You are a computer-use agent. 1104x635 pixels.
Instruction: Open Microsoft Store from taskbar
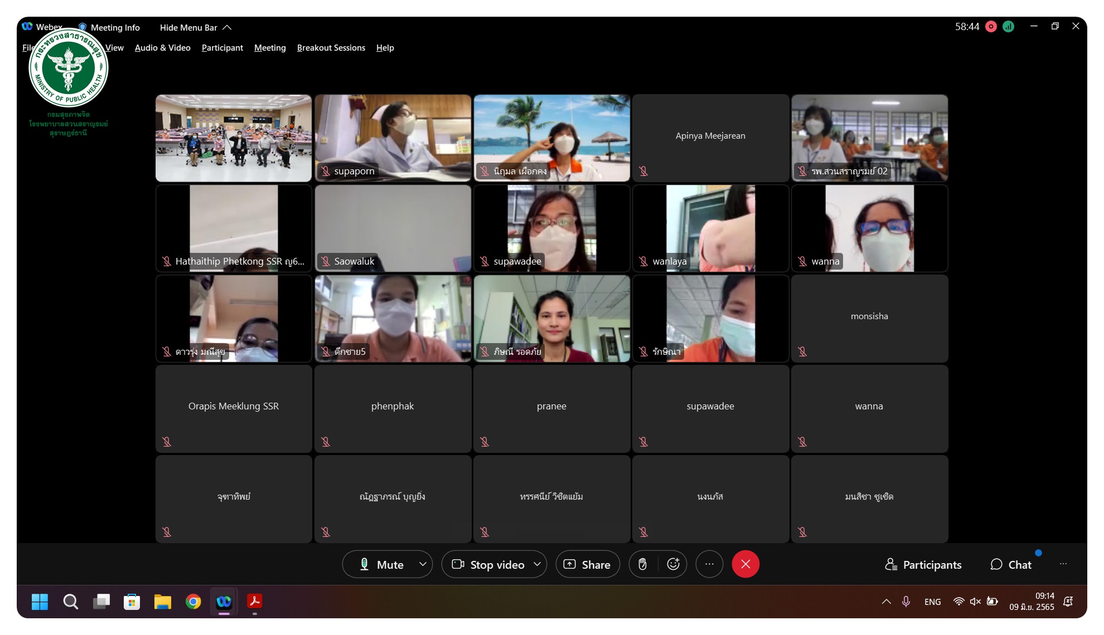[x=132, y=602]
